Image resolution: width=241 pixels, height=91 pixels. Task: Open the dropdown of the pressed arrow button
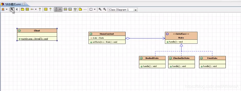(60, 10)
